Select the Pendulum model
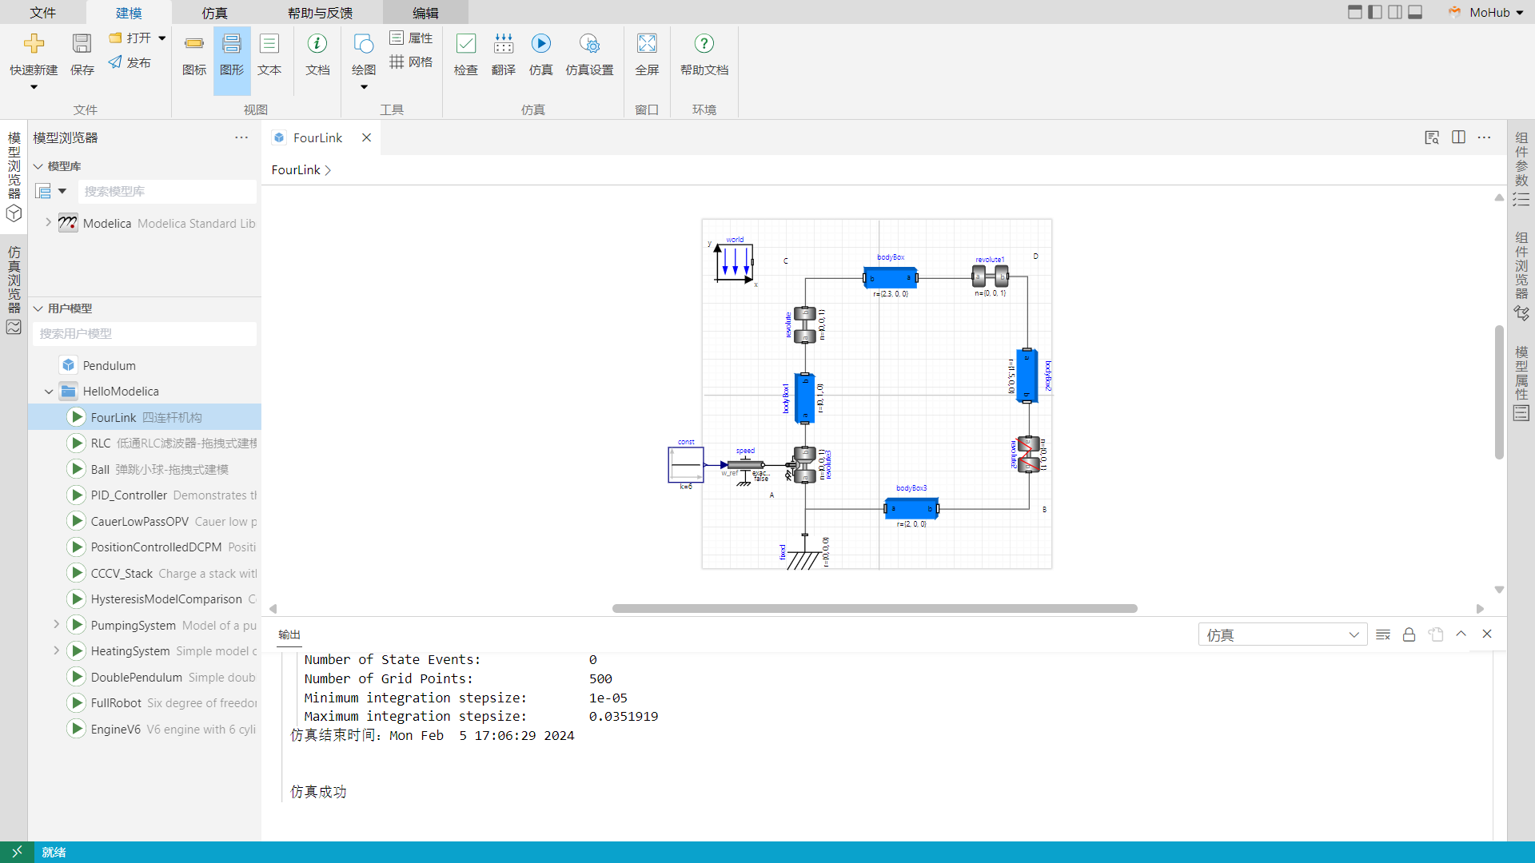The height and width of the screenshot is (863, 1535). pyautogui.click(x=145, y=365)
